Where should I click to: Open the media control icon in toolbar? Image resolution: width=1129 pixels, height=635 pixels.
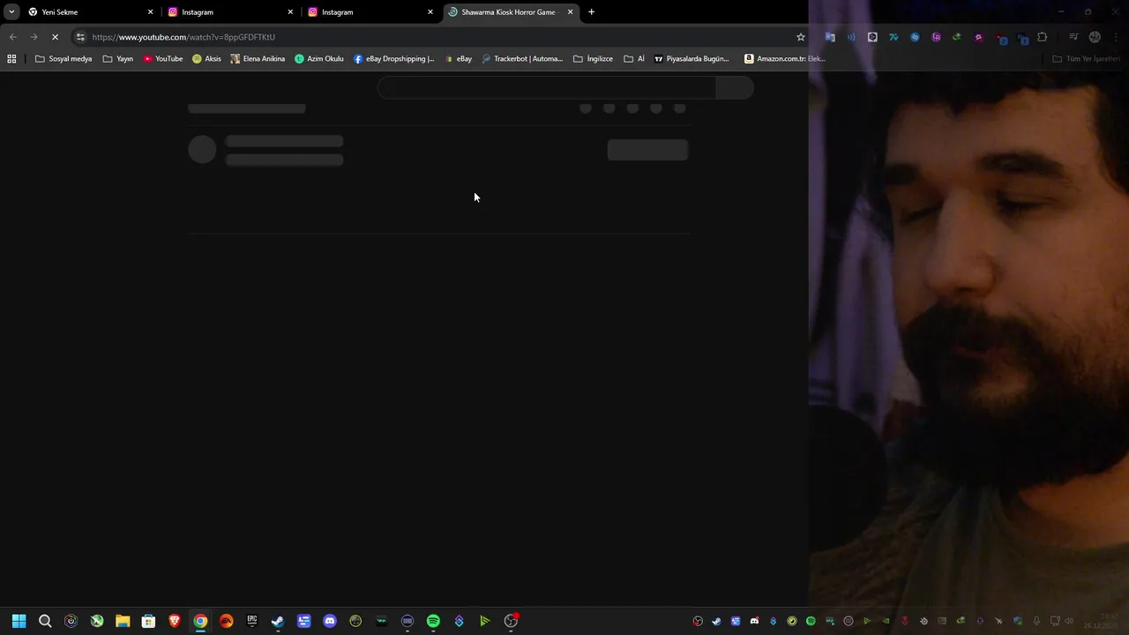(x=1073, y=37)
